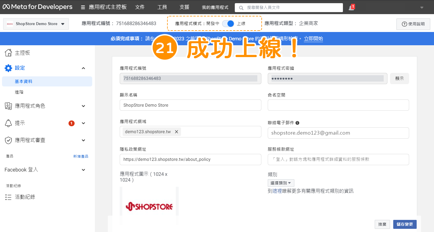Viewport: 434px width, 232px height.
Task: Click the person badge icon for 應用程式角色
Action: click(8, 106)
